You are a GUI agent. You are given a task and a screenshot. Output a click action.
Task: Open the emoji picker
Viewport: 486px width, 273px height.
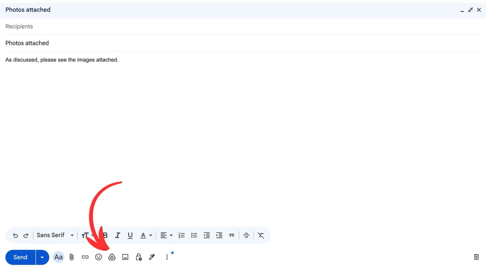(98, 257)
